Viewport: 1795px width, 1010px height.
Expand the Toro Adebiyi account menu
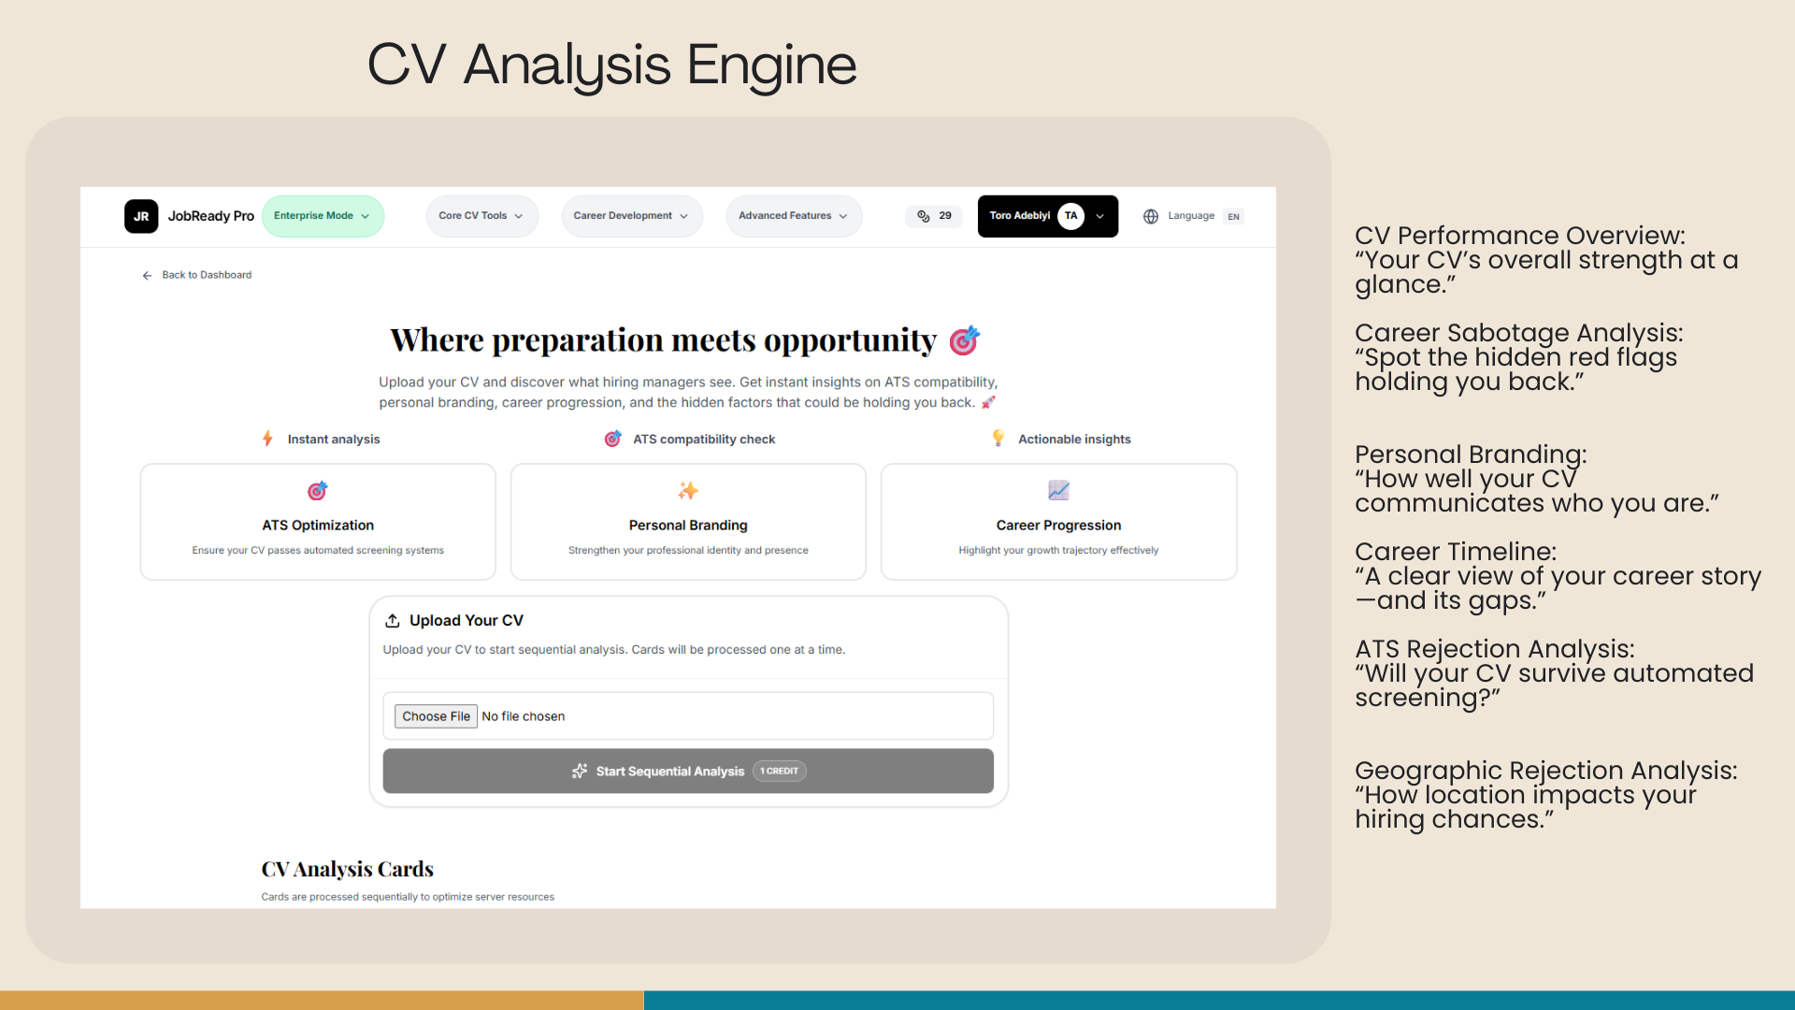pyautogui.click(x=1100, y=216)
